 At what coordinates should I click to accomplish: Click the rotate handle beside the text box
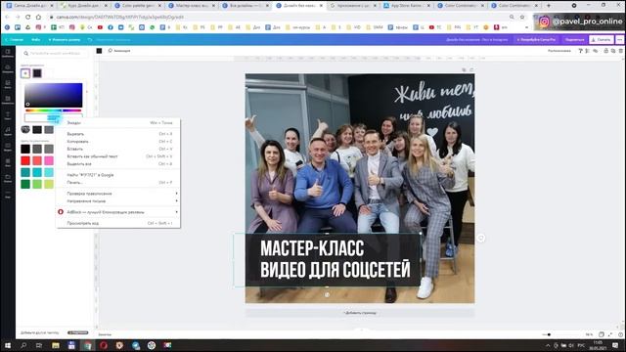(480, 238)
